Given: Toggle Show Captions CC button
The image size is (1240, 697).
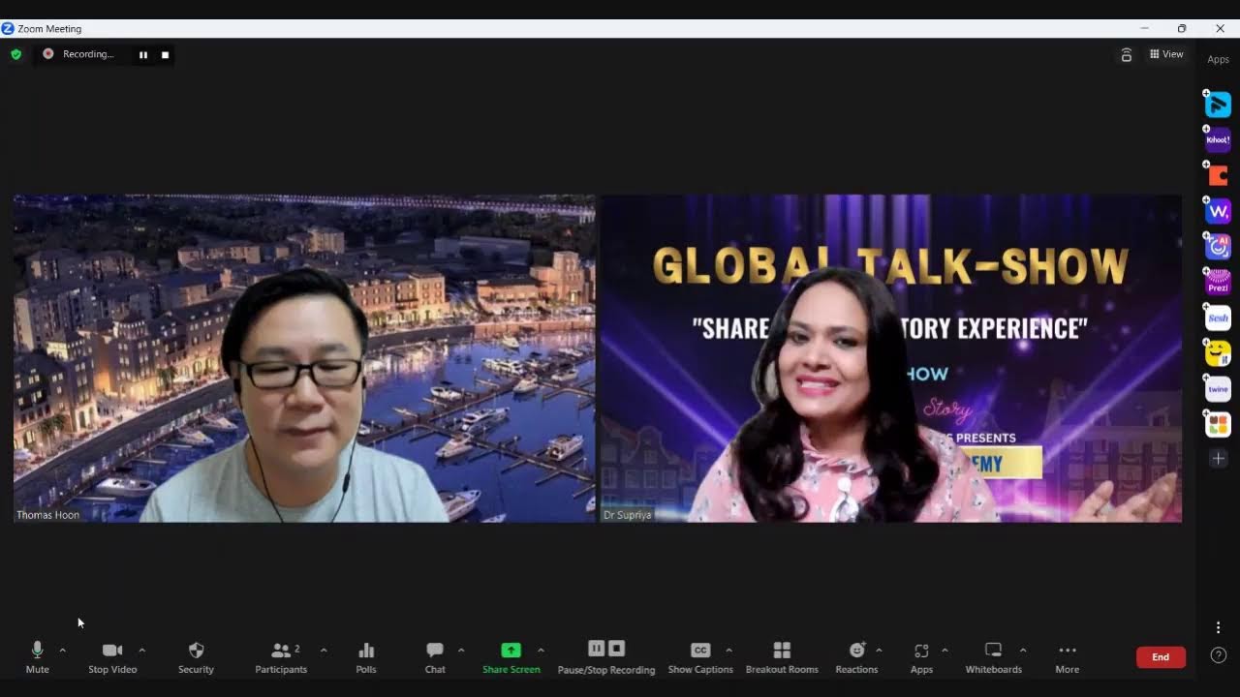Looking at the screenshot, I should (x=700, y=656).
